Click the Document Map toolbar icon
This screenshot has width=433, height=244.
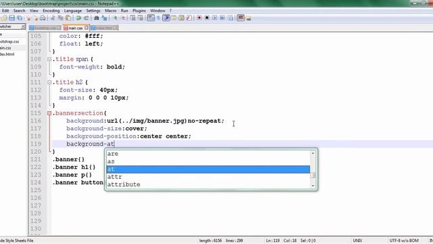181,18
